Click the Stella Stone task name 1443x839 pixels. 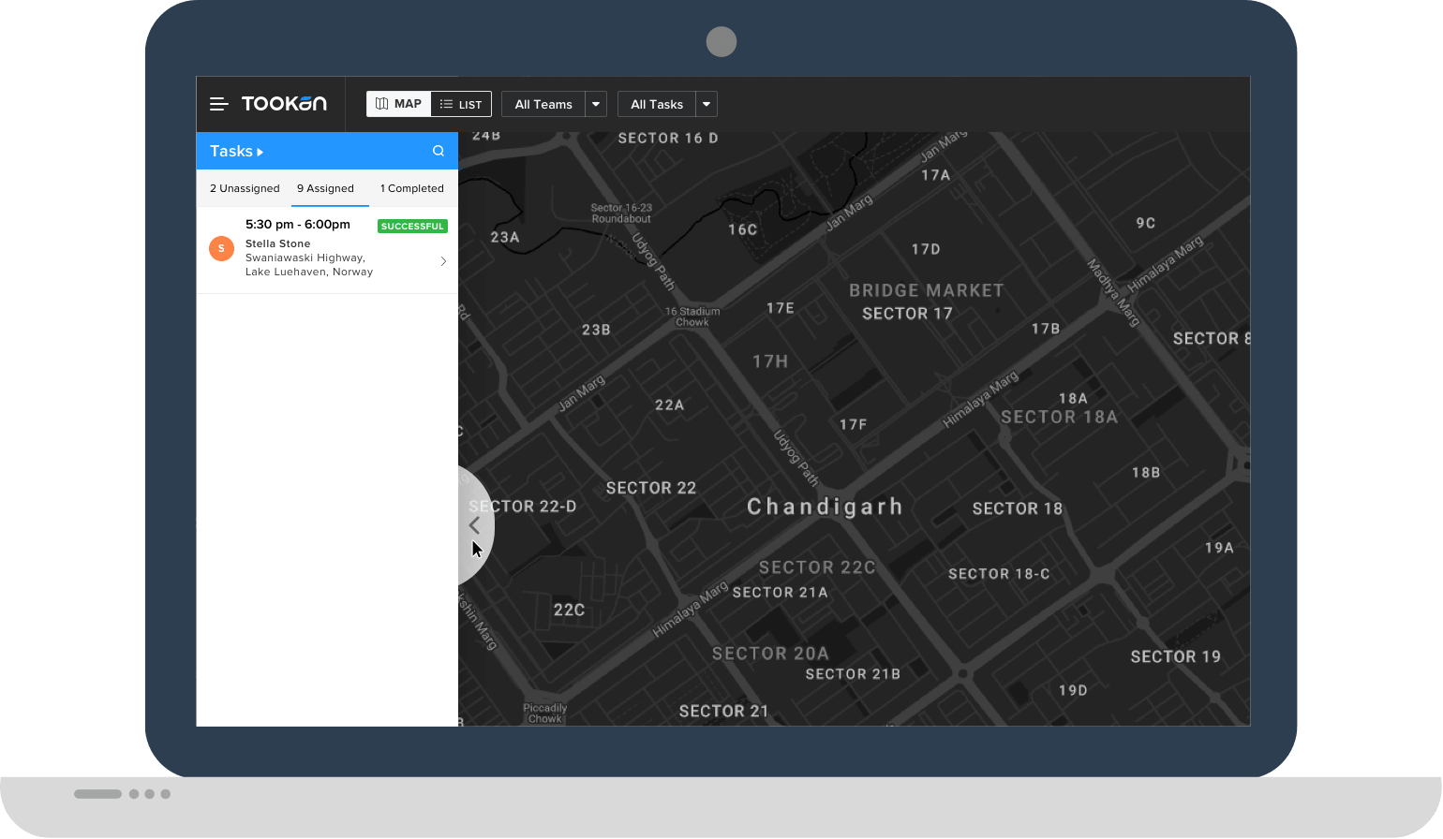[x=277, y=243]
